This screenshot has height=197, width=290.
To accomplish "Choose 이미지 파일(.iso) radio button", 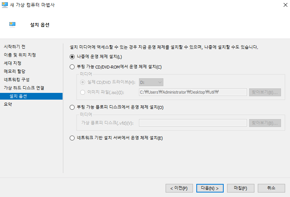I will (x=82, y=92).
